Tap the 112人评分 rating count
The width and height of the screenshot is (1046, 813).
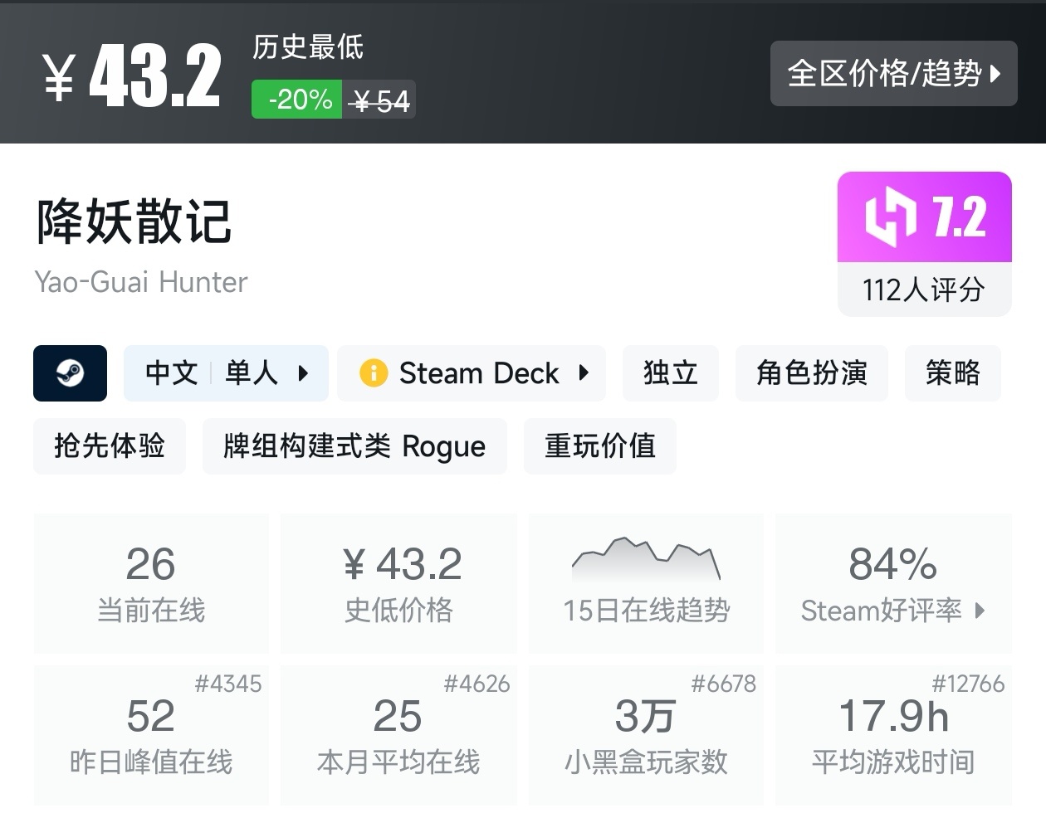pos(924,290)
